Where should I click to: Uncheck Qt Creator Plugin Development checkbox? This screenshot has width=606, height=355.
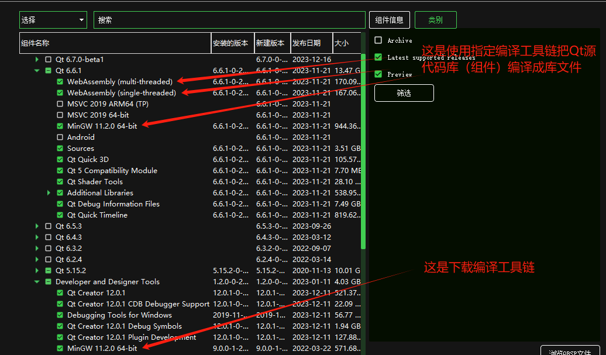coord(60,337)
